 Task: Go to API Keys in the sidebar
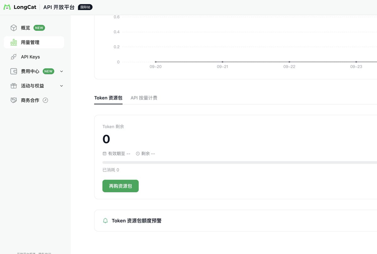point(34,57)
